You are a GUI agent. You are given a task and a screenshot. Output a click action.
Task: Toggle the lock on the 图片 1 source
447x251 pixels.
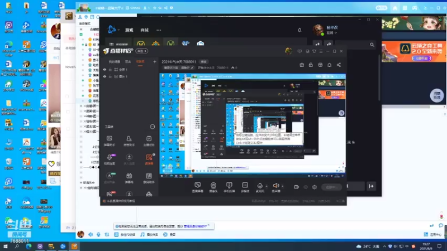pos(110,76)
